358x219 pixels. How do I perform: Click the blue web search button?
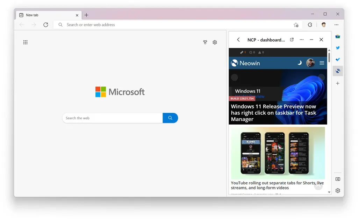coord(170,118)
